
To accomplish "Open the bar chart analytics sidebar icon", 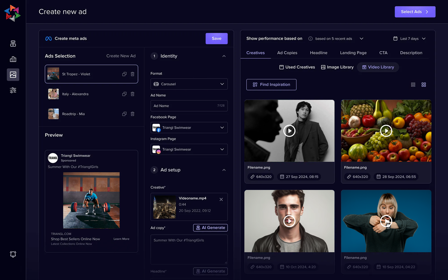I will pyautogui.click(x=13, y=59).
